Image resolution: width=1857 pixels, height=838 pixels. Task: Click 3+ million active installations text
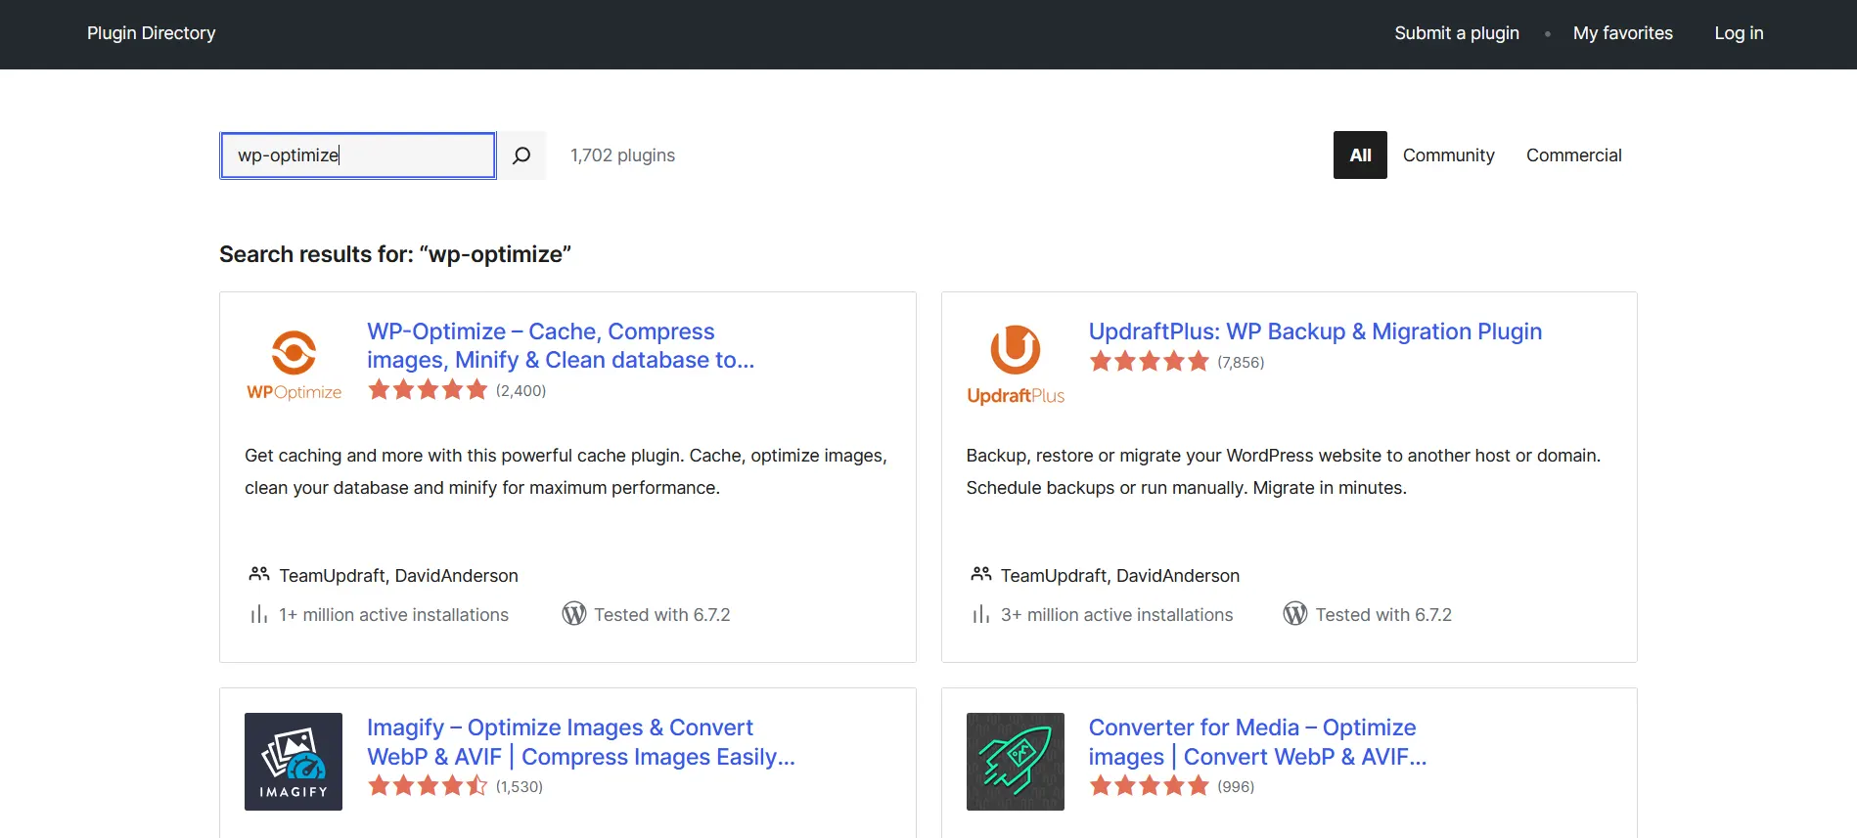1117,615
